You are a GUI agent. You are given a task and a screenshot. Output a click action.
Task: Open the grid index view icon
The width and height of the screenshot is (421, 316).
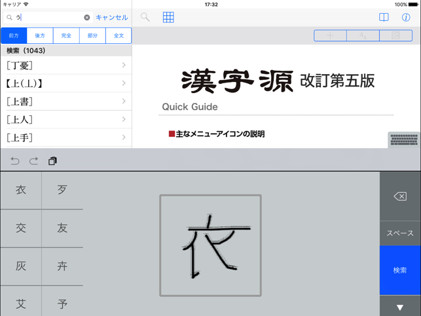(x=168, y=17)
